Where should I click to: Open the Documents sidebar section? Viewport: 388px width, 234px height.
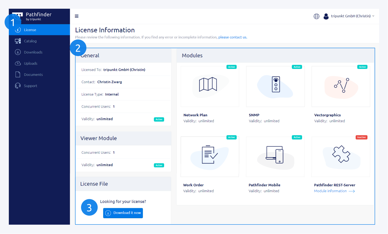(x=33, y=75)
